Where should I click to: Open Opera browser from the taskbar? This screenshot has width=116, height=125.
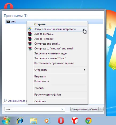click(x=61, y=121)
